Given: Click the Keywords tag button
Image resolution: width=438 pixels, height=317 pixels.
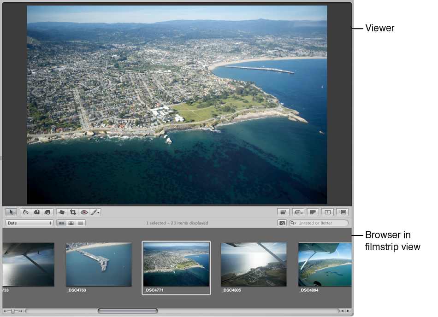Looking at the screenshot, I should 297,211.
